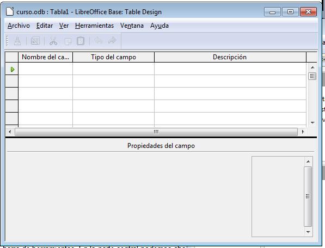Maximize the Table Design window
The image size is (325, 248).
pyautogui.click(x=290, y=12)
